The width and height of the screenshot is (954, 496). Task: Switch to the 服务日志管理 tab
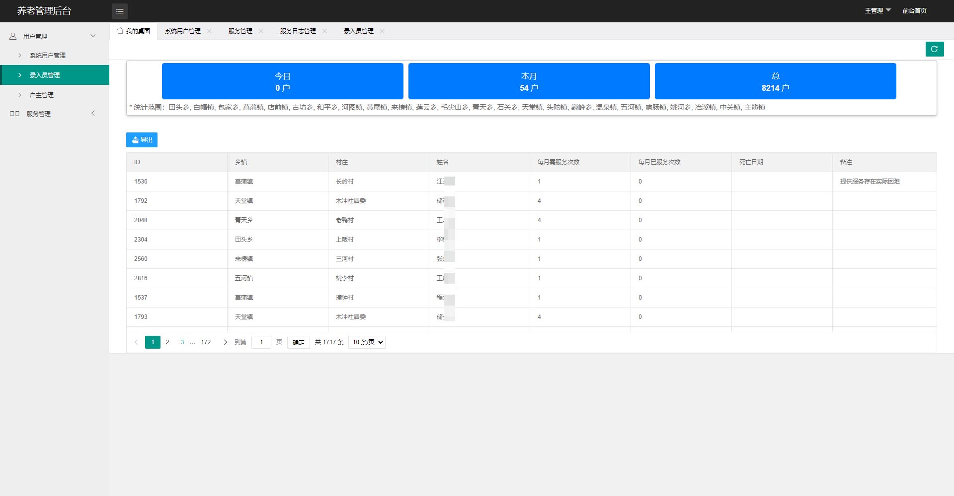pyautogui.click(x=298, y=31)
